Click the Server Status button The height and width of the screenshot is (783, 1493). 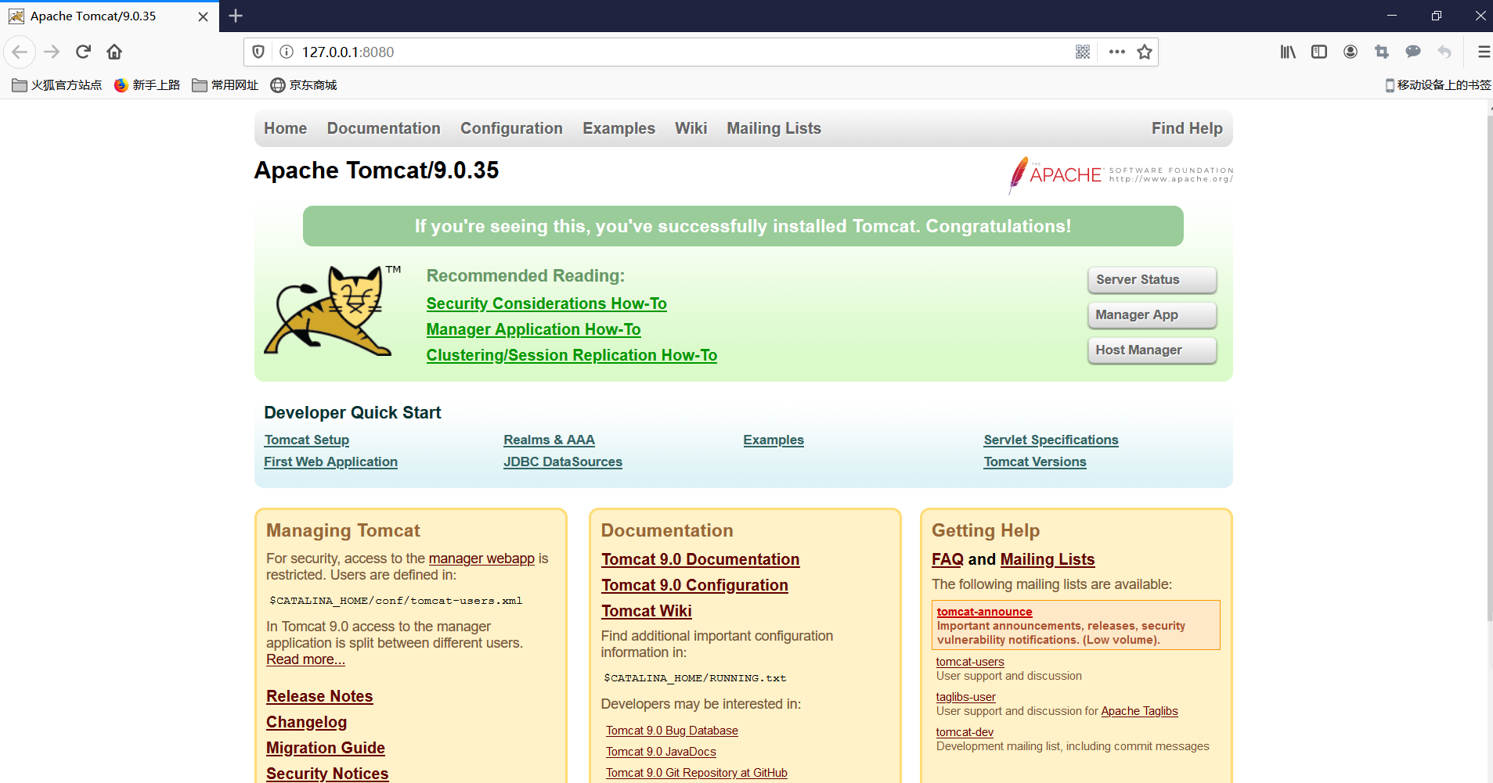(x=1152, y=279)
